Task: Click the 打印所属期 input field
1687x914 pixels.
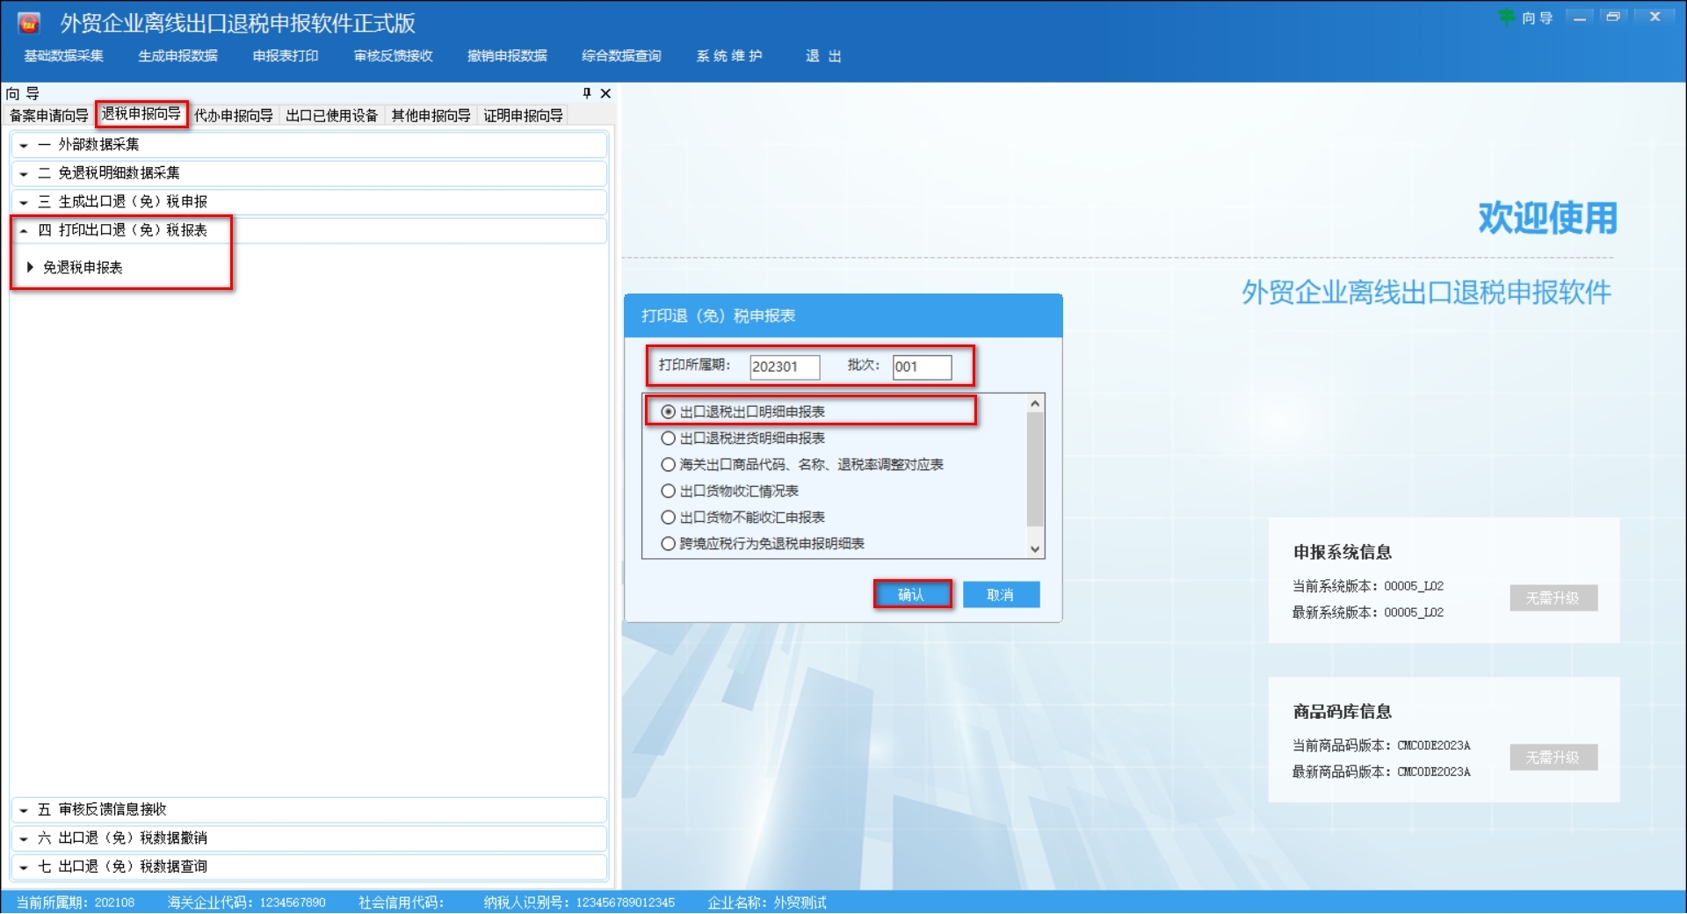Action: (783, 367)
